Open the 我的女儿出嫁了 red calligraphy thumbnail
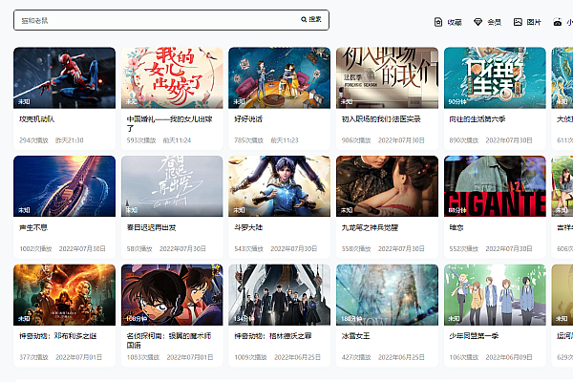This screenshot has width=573, height=382. click(172, 78)
